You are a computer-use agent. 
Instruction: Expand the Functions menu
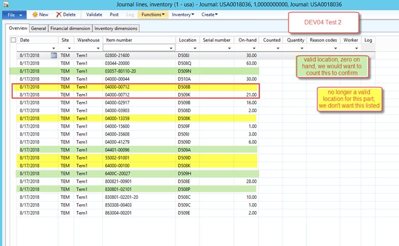[x=153, y=14]
